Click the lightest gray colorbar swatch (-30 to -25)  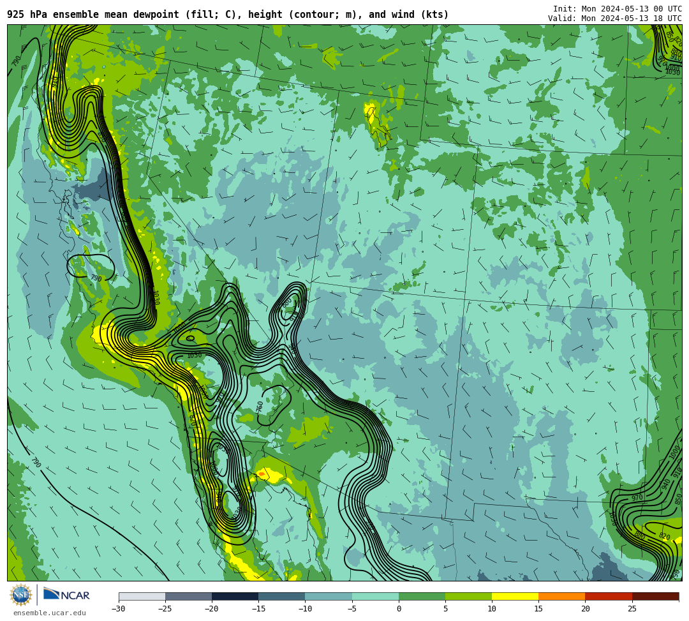(x=142, y=596)
